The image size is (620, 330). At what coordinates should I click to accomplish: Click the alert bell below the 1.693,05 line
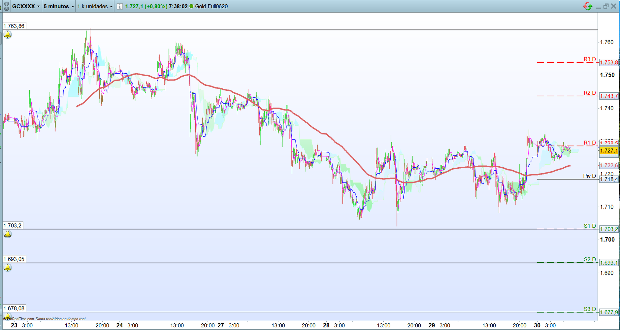(x=8, y=268)
